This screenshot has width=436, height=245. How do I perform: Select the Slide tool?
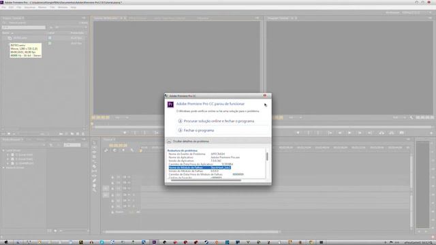pos(95,176)
